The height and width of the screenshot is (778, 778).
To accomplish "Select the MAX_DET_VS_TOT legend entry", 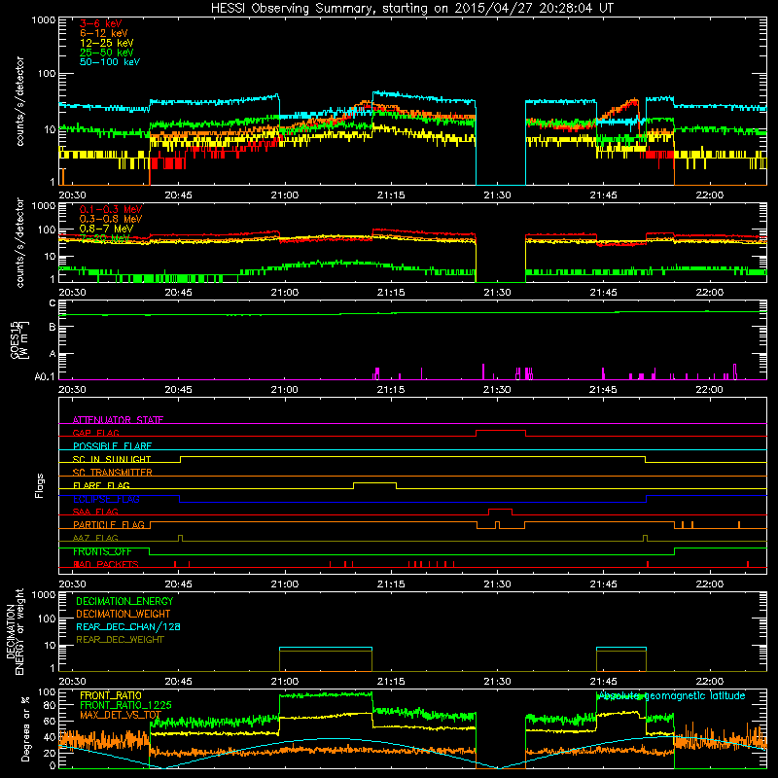I will tap(121, 715).
